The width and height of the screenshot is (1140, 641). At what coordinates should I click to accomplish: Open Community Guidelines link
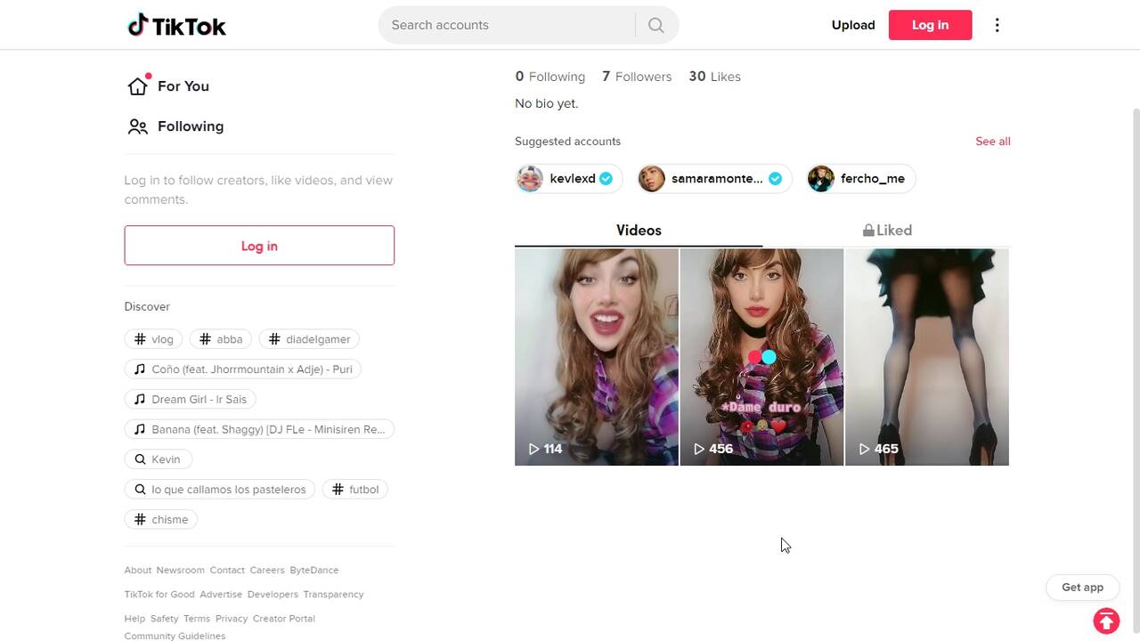tap(175, 636)
